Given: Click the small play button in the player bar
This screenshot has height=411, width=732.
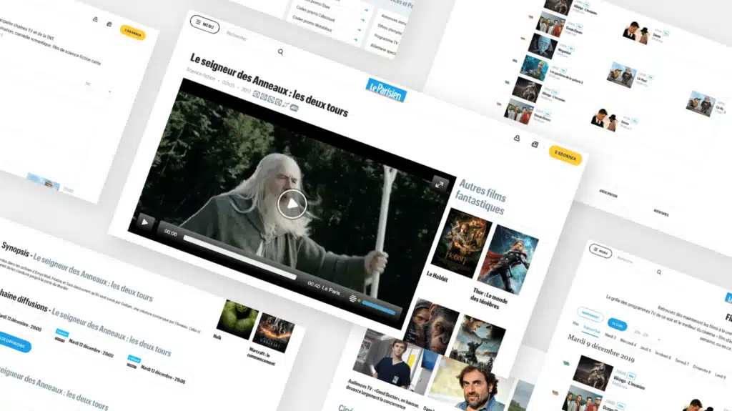Looking at the screenshot, I should [x=144, y=222].
